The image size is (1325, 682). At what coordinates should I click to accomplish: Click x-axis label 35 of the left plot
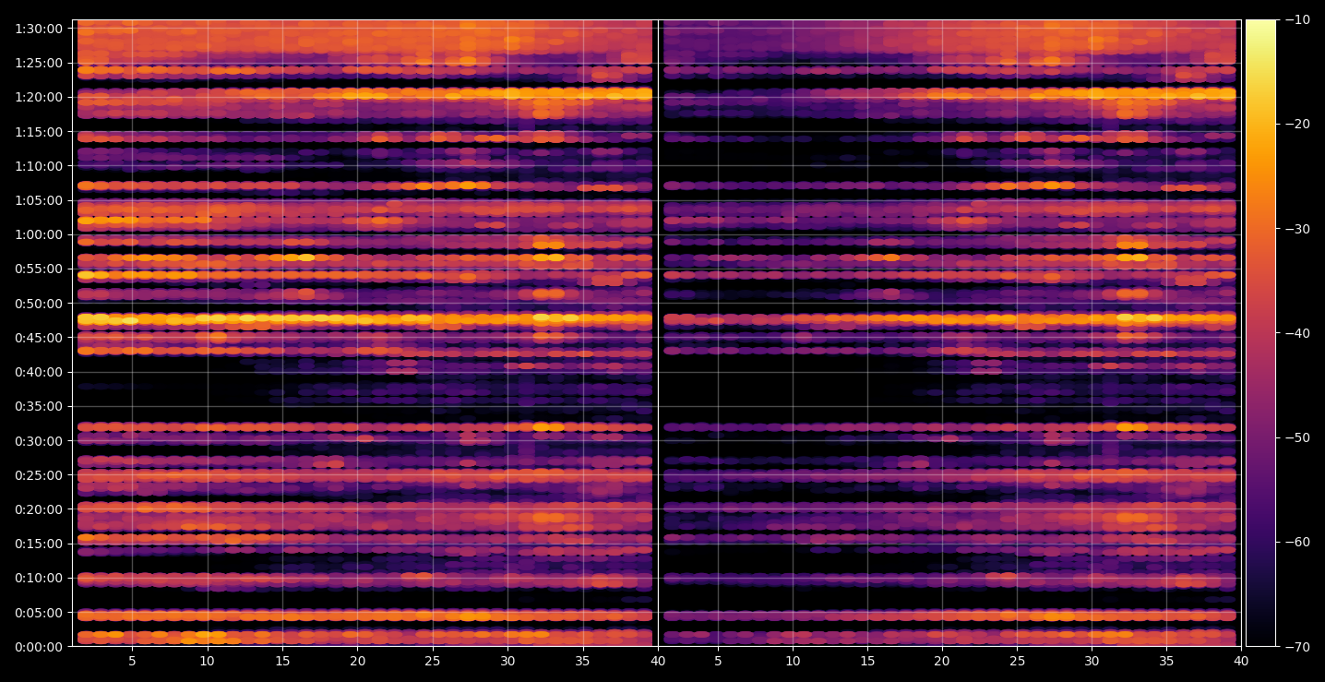coord(583,662)
